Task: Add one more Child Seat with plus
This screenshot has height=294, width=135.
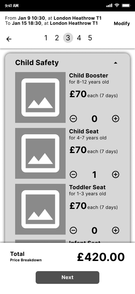Action: point(115,175)
